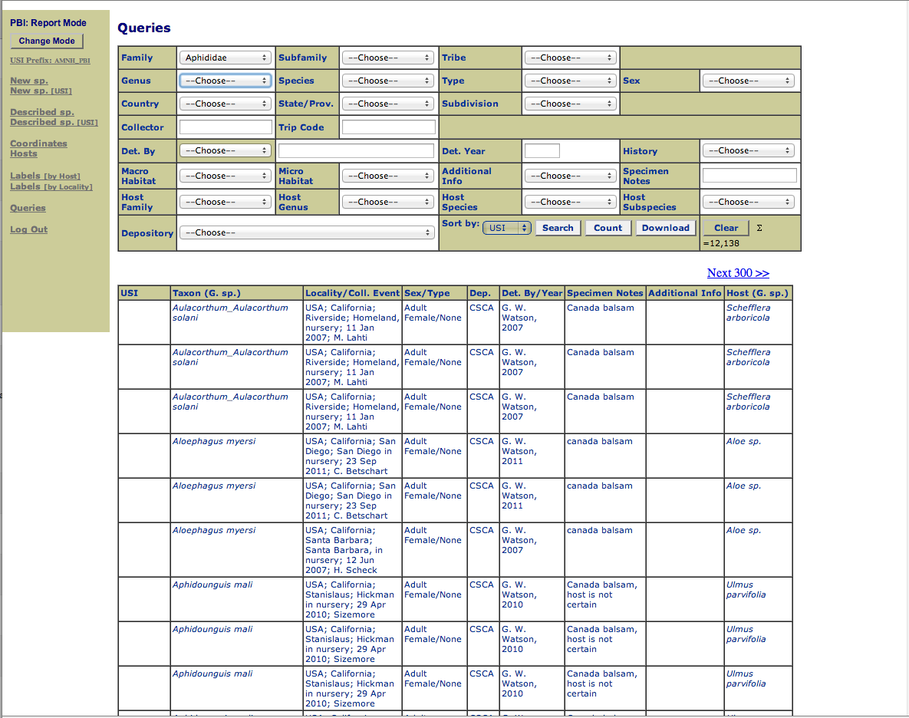This screenshot has height=718, width=909.
Task: Open the Family dropdown showing Aphididae
Action: coord(223,57)
